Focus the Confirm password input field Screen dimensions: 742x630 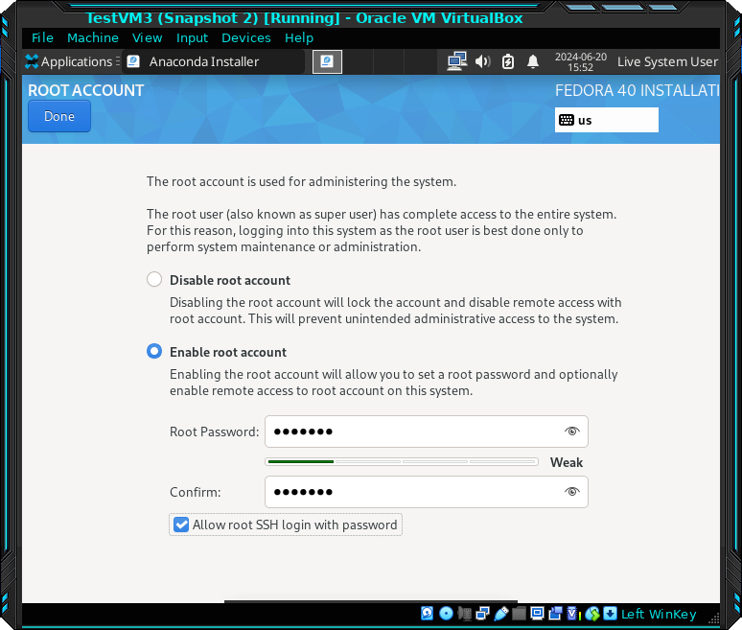[427, 492]
